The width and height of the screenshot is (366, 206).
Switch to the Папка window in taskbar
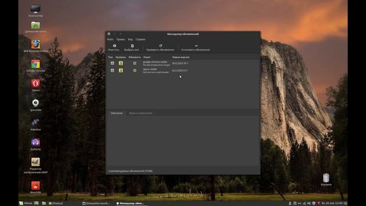56,204
